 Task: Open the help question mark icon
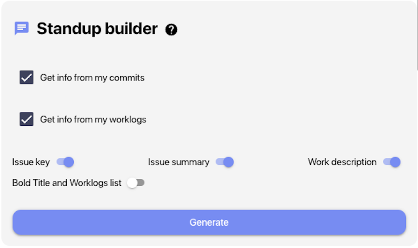(171, 30)
